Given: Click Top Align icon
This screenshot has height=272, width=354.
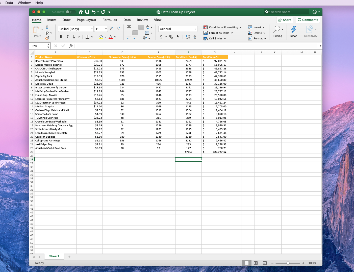Looking at the screenshot, I should click(129, 27).
